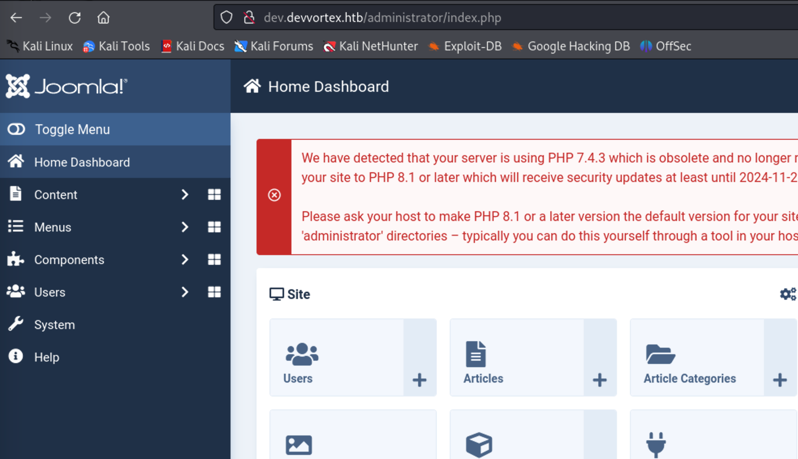Expand the Menus chevron

coord(185,227)
